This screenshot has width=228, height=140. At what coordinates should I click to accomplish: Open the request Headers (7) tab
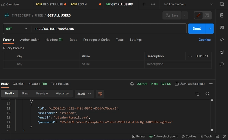[54, 40]
